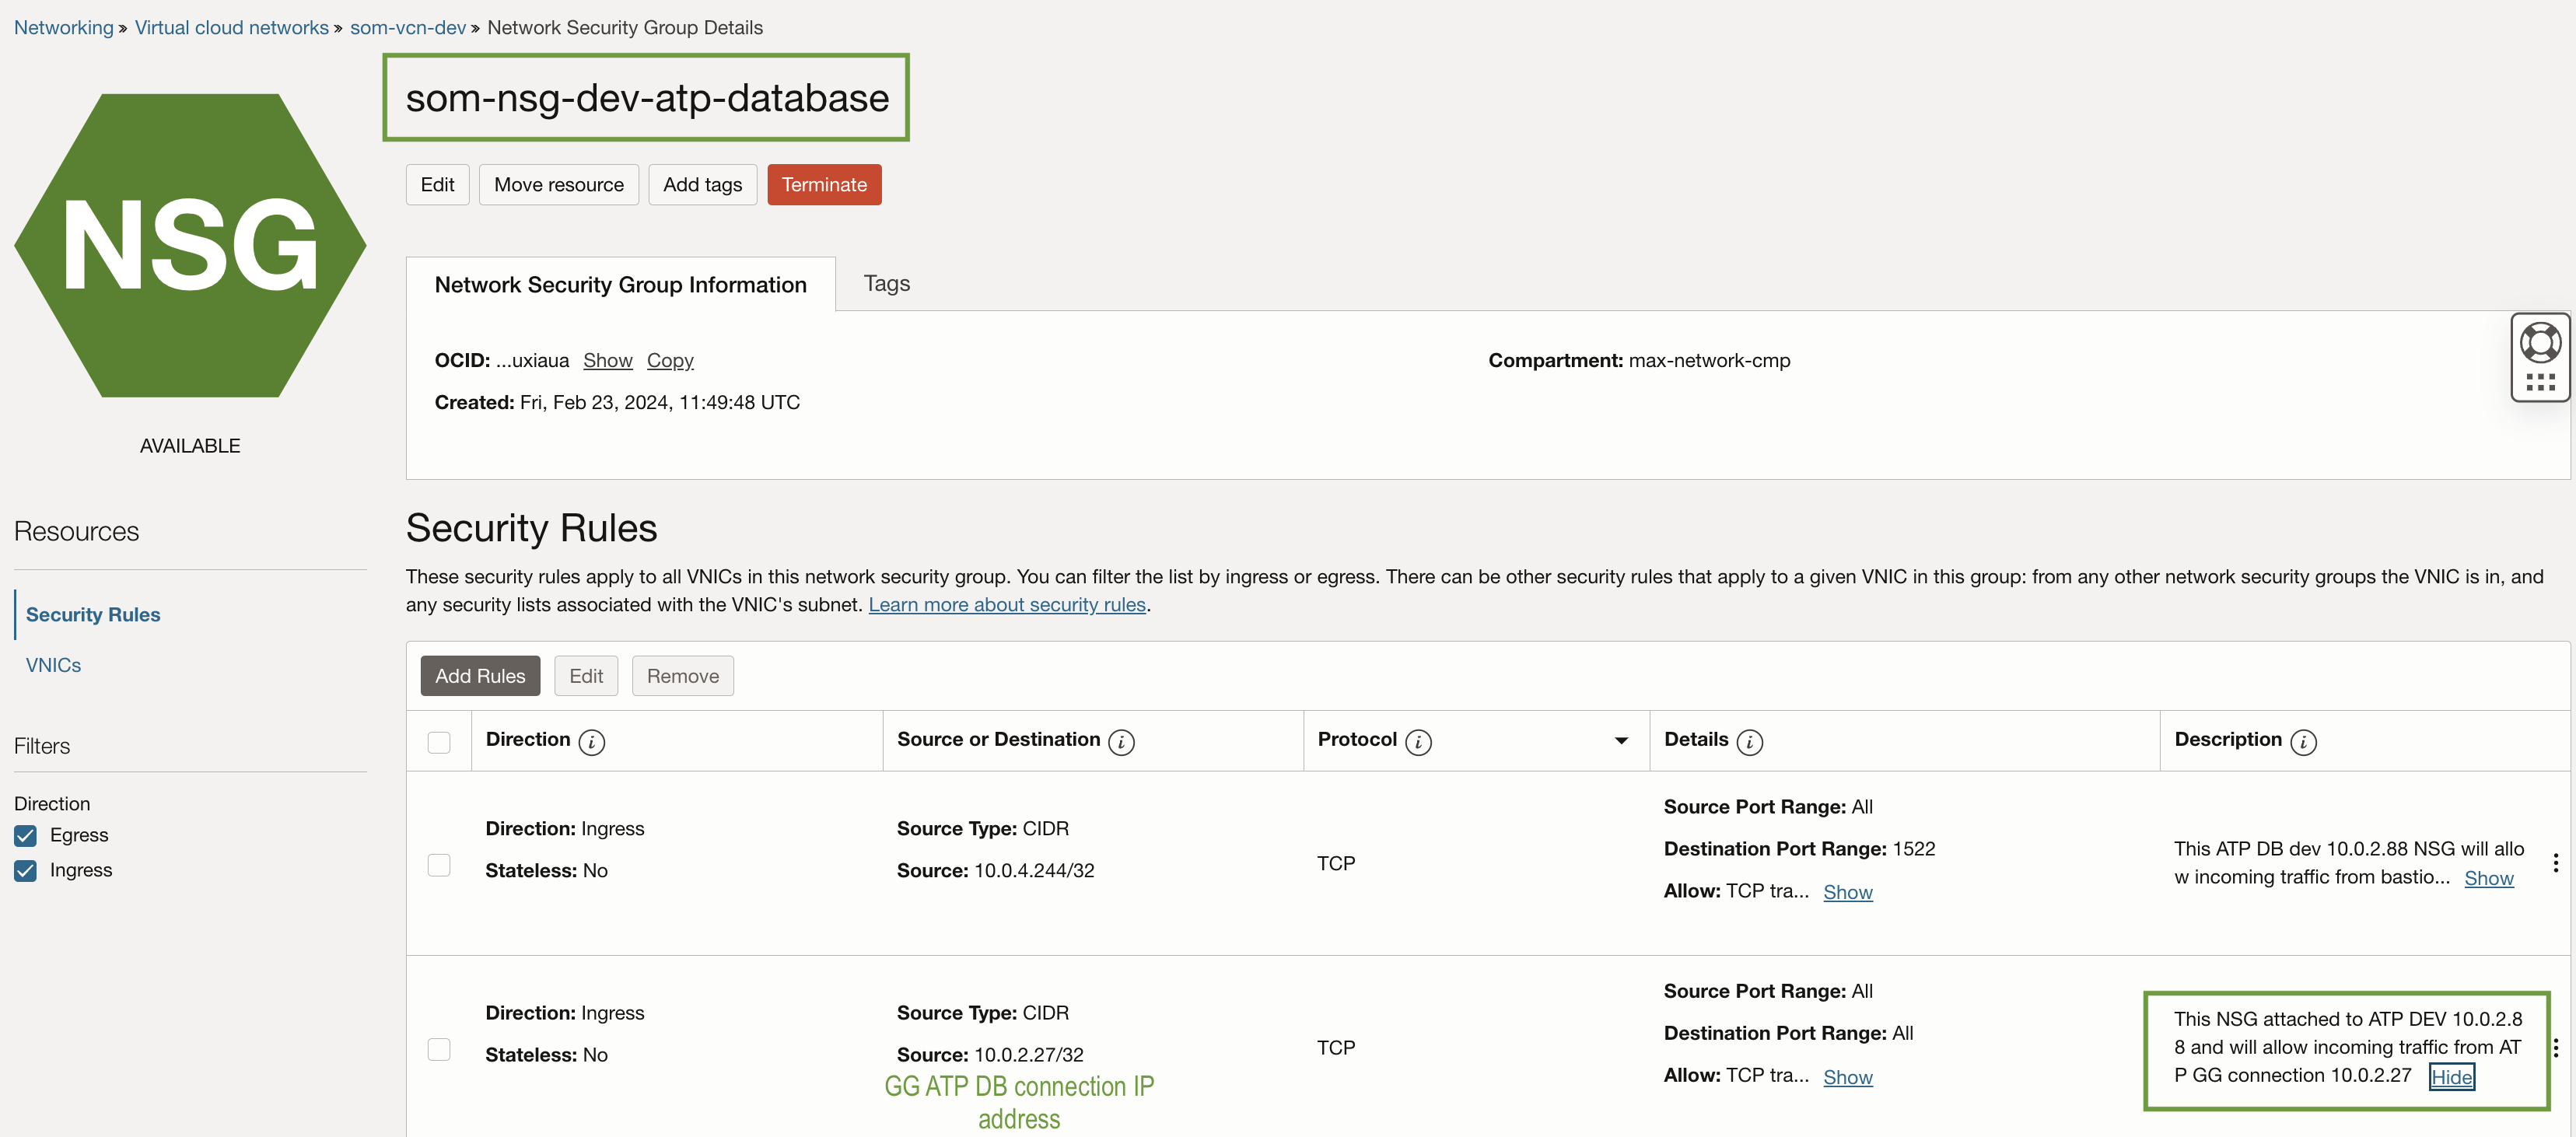Viewport: 2576px width, 1137px height.
Task: Open VNICs in the Resources menu
Action: [54, 665]
